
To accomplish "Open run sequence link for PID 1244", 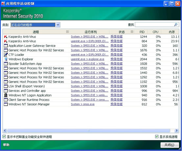I will tap(89, 37).
